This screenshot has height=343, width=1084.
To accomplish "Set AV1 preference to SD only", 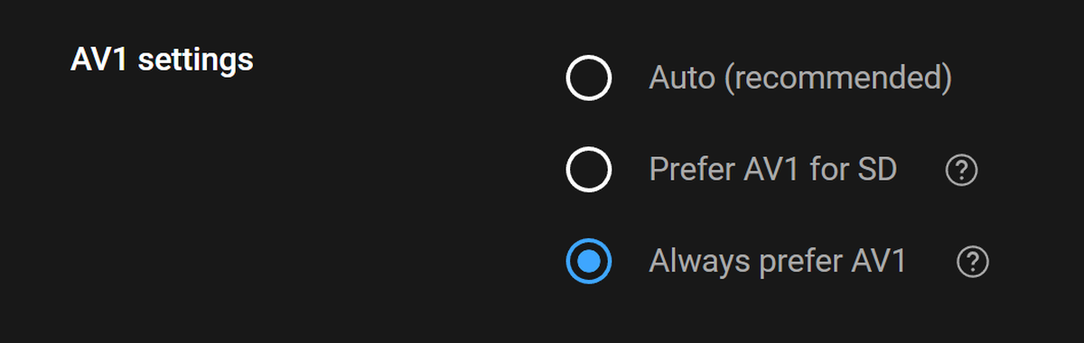I will coord(589,170).
